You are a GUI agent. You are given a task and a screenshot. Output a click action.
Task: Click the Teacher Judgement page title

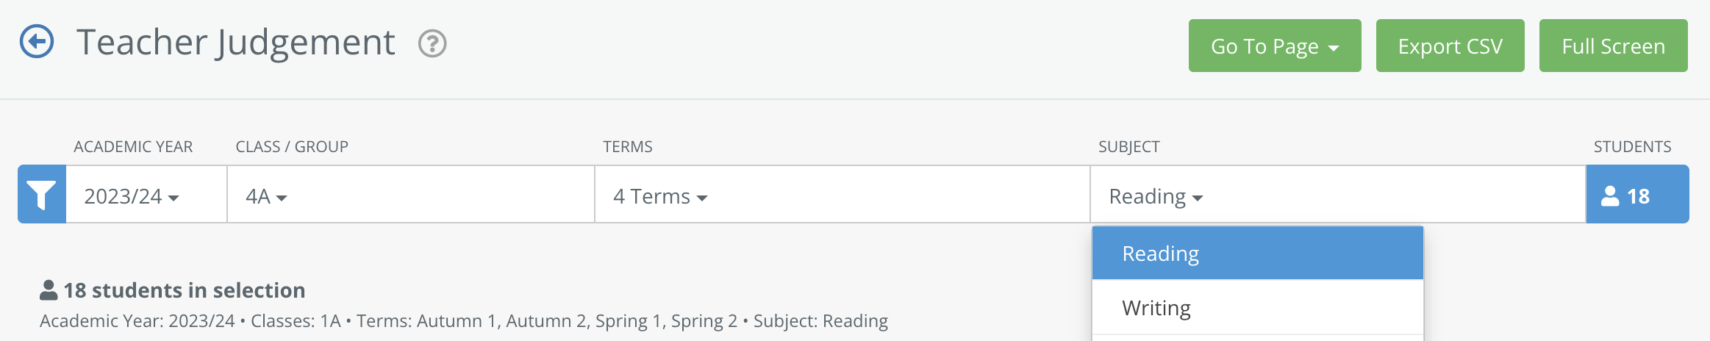point(236,43)
